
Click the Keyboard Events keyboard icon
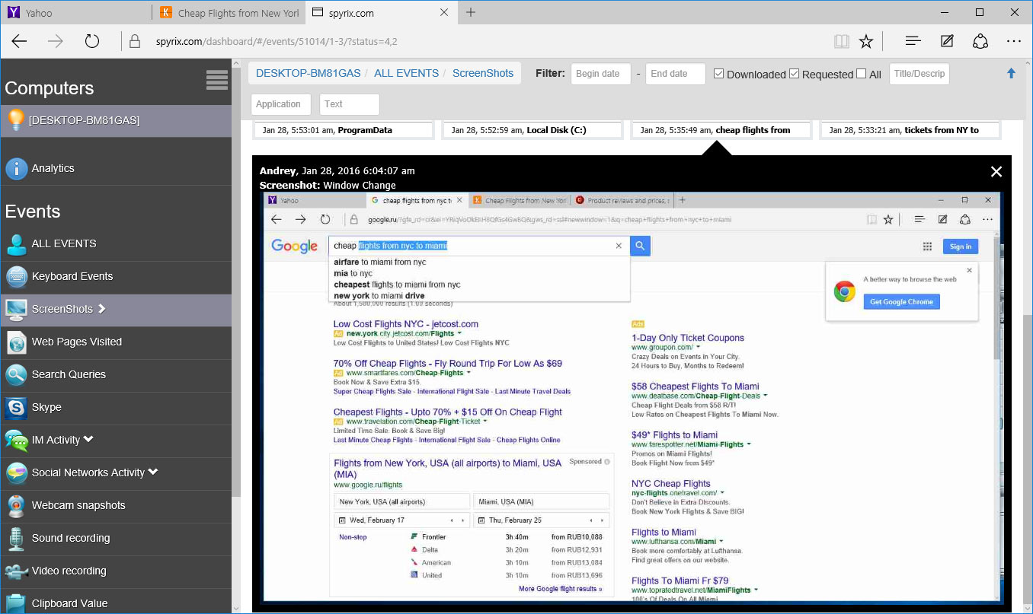pyautogui.click(x=16, y=277)
